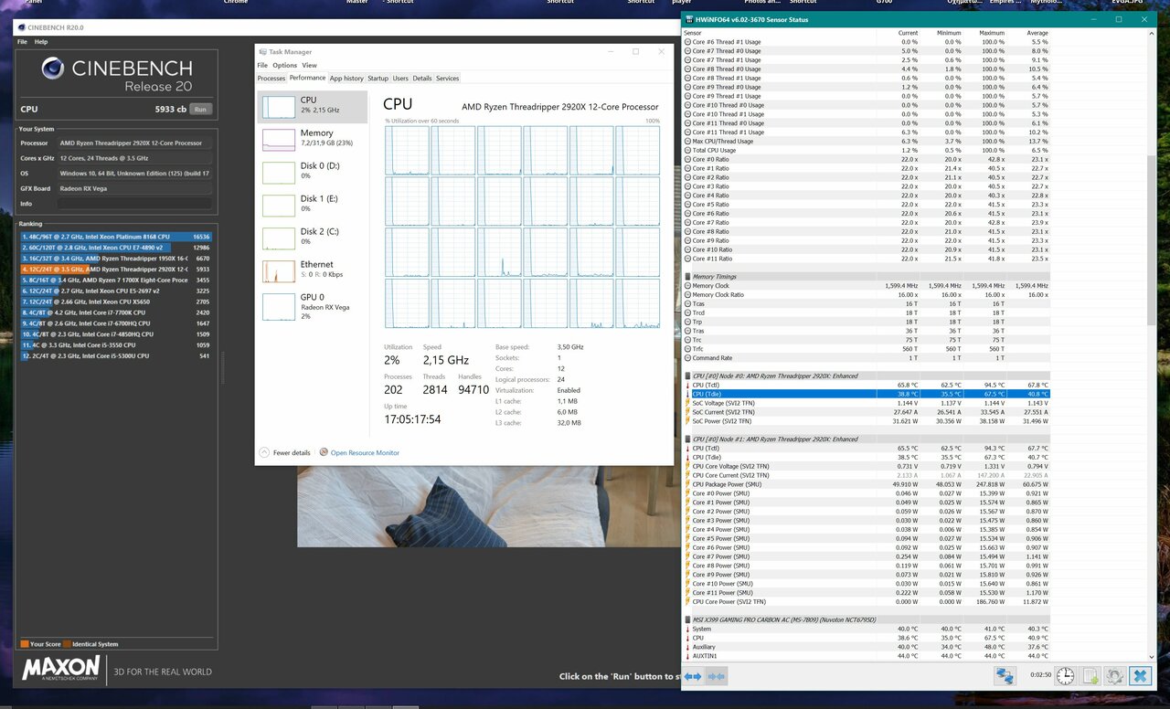Select ranking row AMD Ryzen 7 1700X
Screen dimensions: 1170x709
pos(116,280)
